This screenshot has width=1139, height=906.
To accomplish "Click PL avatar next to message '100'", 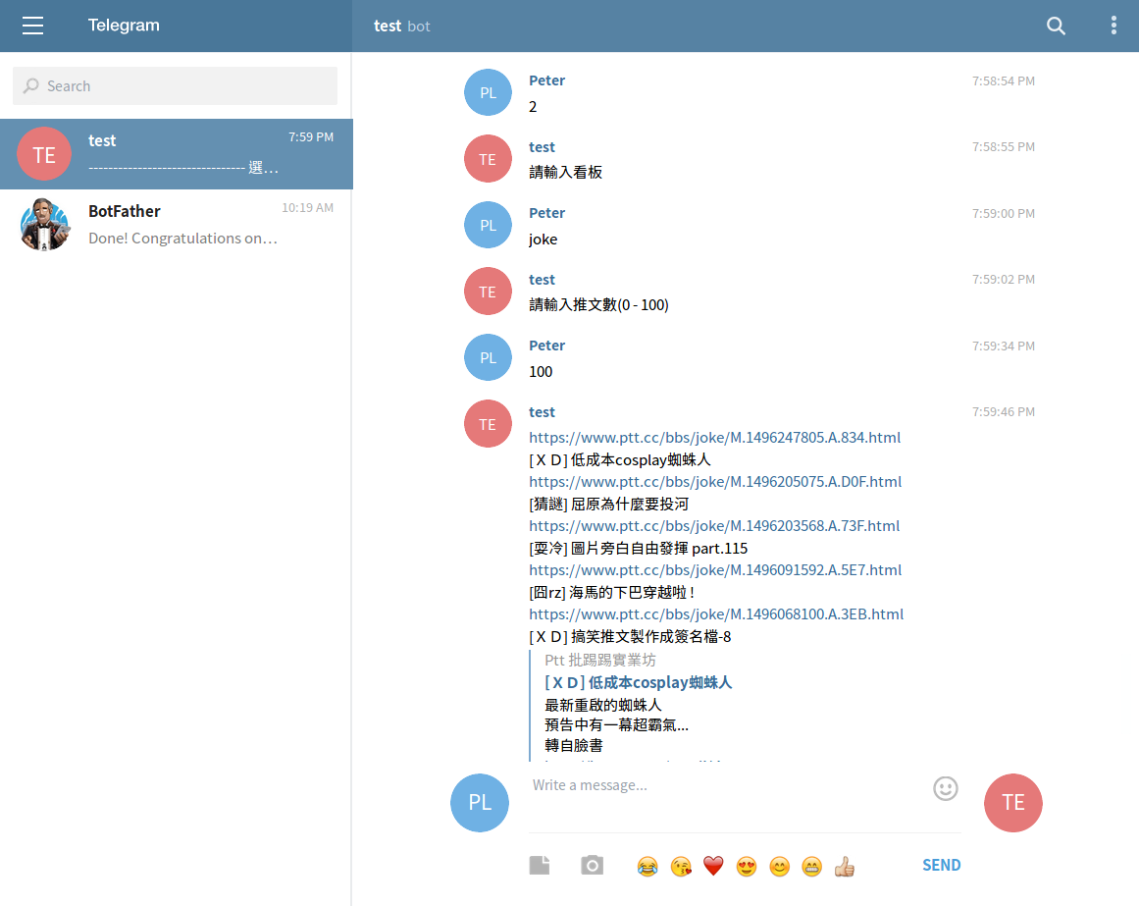I will (x=489, y=357).
